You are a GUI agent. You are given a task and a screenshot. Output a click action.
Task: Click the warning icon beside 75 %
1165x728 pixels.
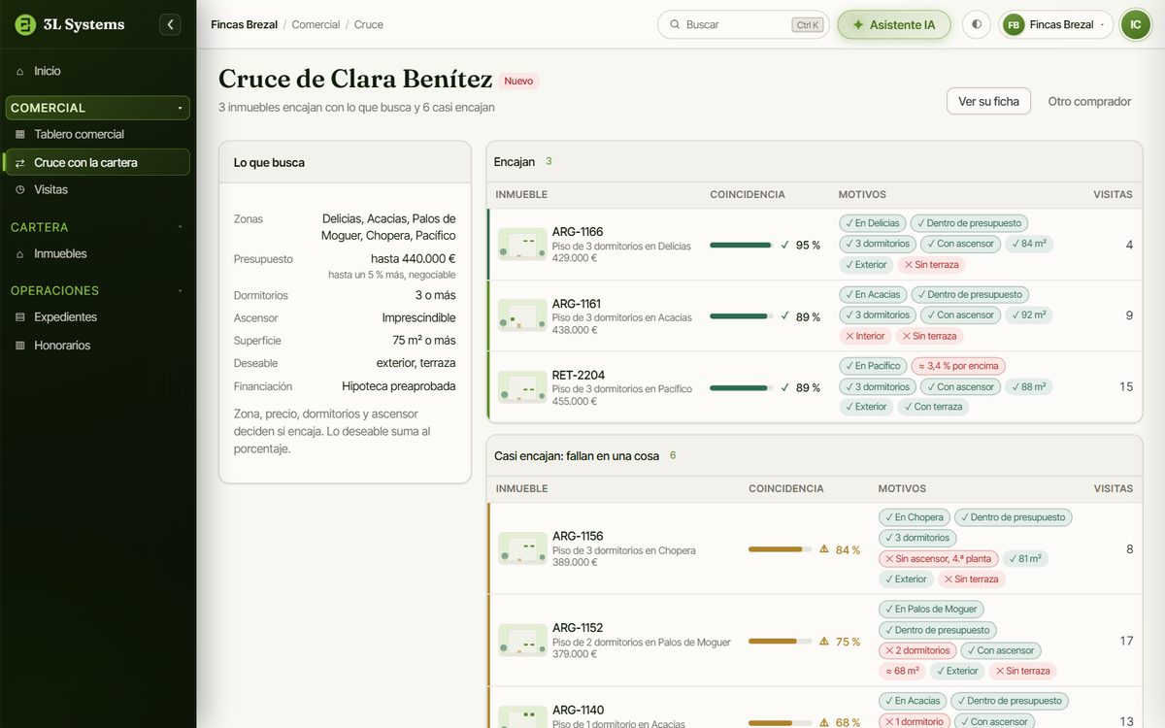(x=824, y=641)
